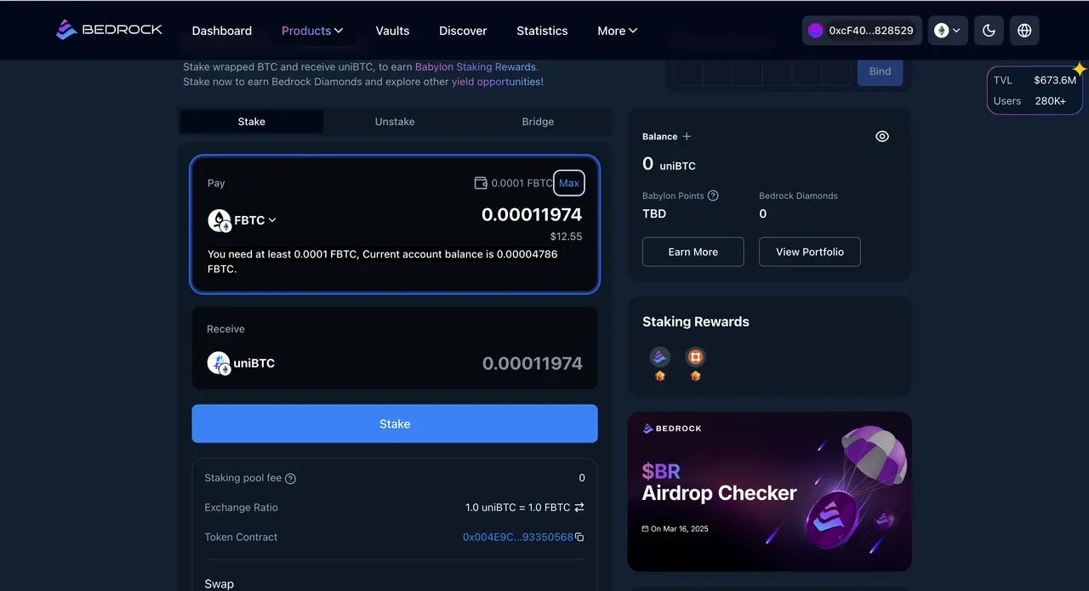Screen dimensions: 1089x591
Task: Show Staking pool fee help tooltip
Action: (290, 479)
